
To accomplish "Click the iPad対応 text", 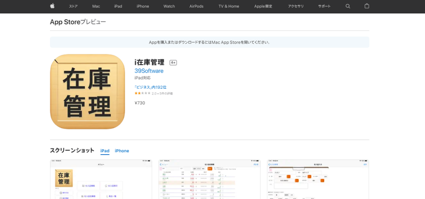I will 143,78.
